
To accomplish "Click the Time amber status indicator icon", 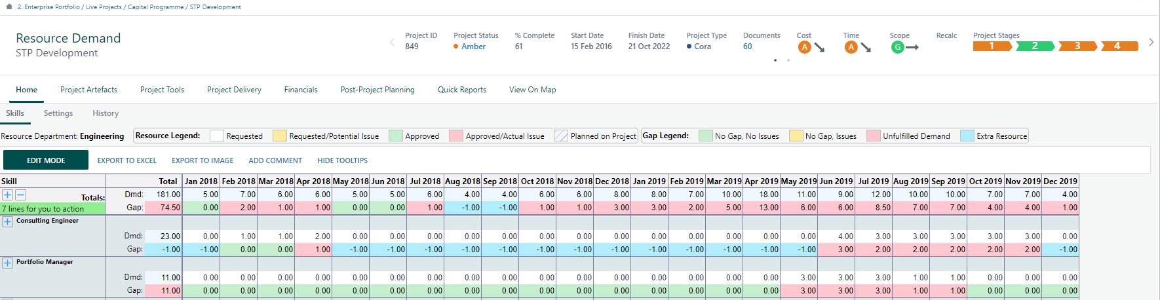I will point(851,47).
